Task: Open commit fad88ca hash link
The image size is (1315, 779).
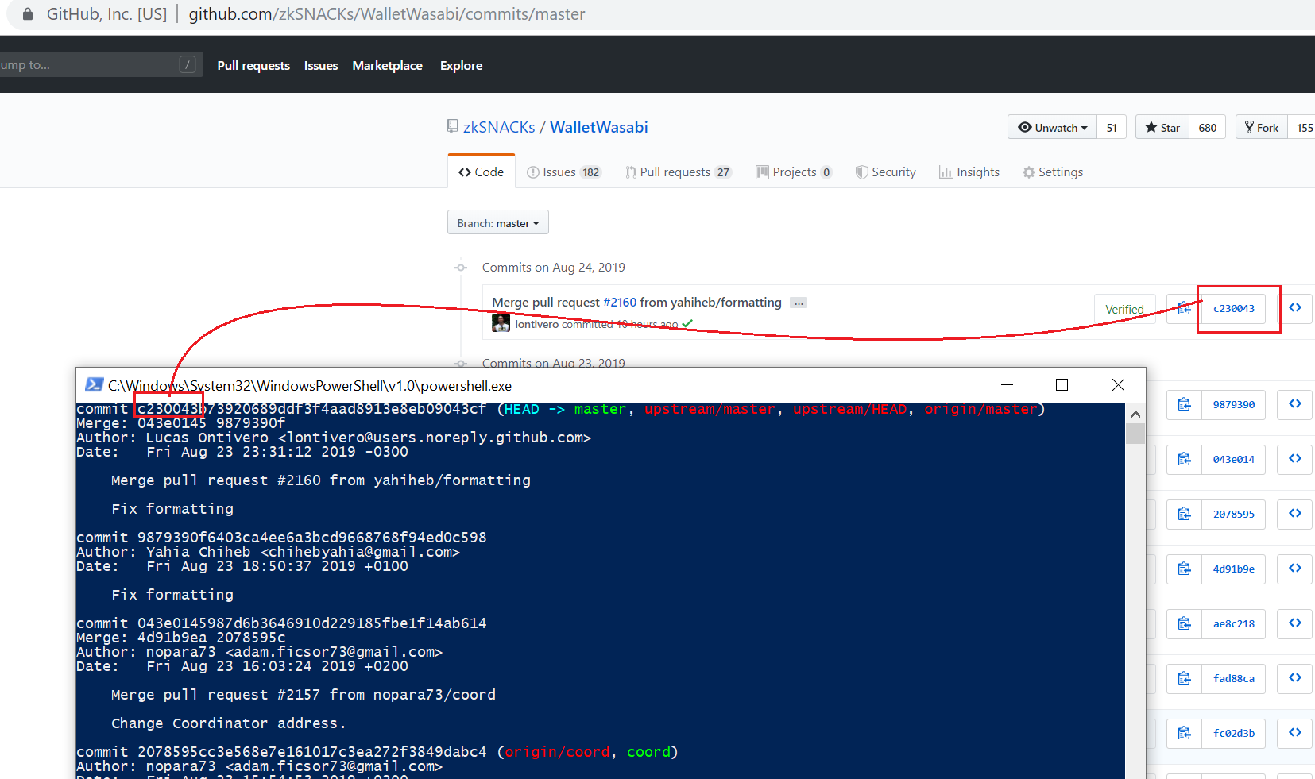Action: click(1234, 678)
